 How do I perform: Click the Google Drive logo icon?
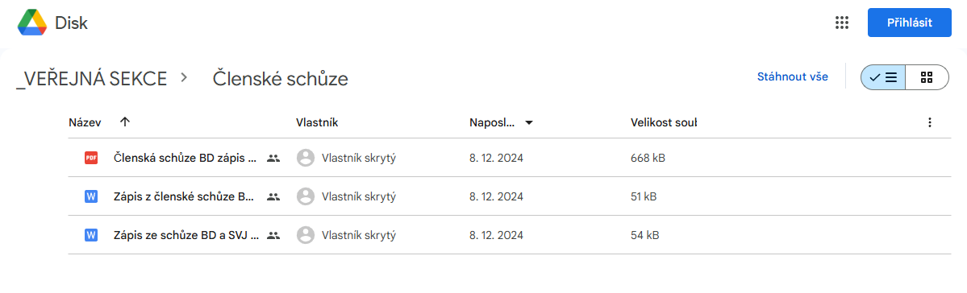32,23
